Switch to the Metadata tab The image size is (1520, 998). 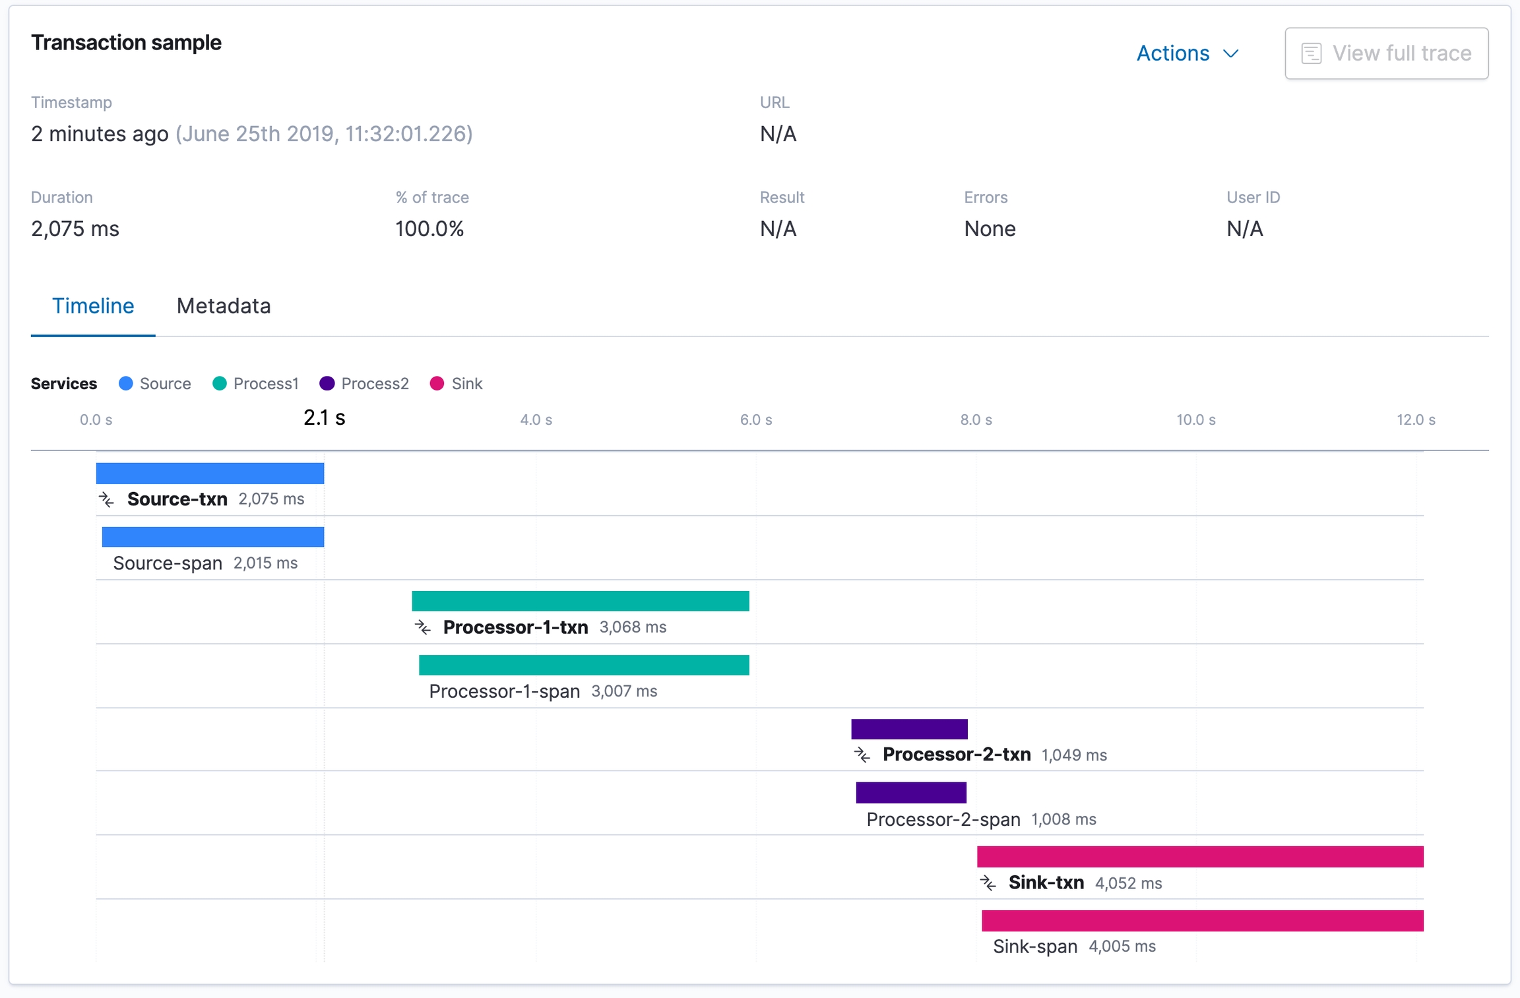coord(224,306)
